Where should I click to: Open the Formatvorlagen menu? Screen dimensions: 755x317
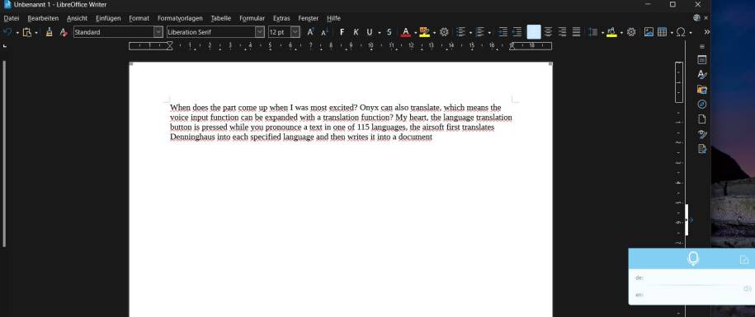pos(180,18)
